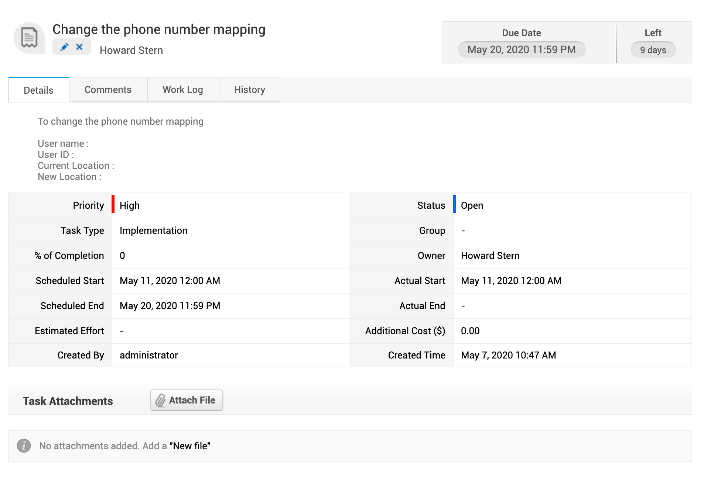Click the blue X delete task icon

pyautogui.click(x=79, y=47)
